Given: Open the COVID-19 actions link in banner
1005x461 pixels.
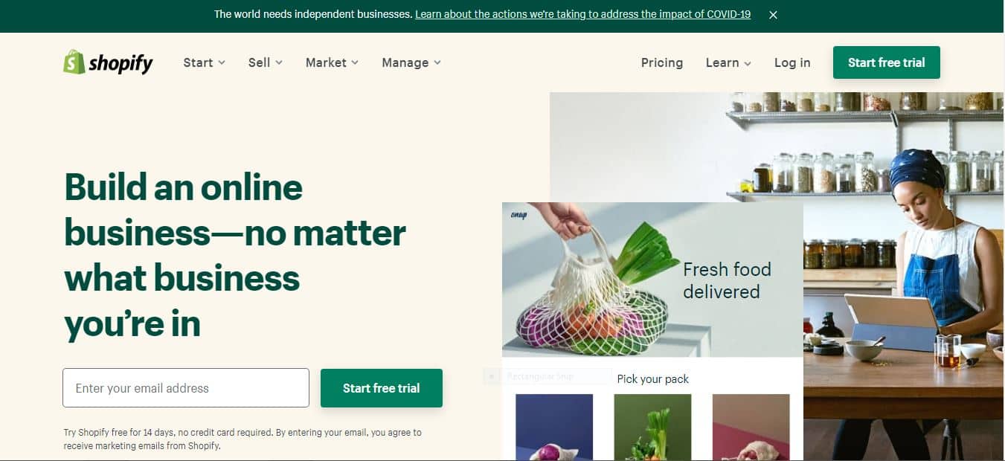Looking at the screenshot, I should pyautogui.click(x=583, y=14).
